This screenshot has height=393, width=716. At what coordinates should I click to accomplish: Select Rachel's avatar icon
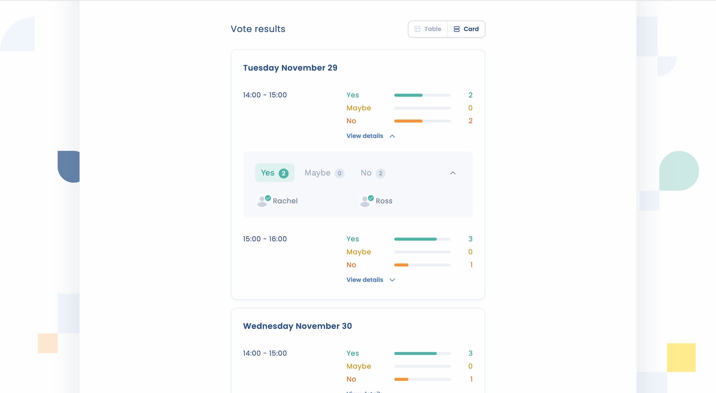click(x=263, y=201)
